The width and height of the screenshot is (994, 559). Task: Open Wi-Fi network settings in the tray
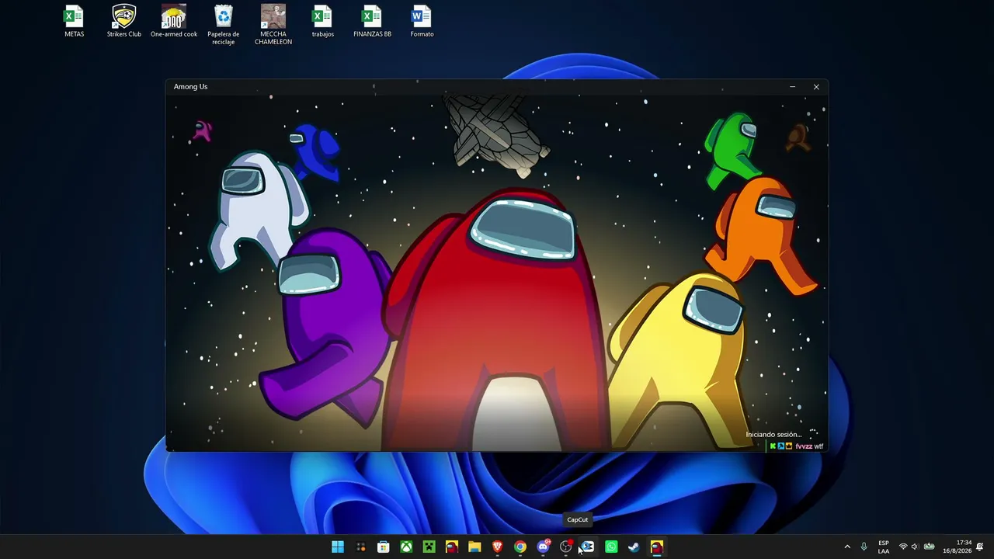903,547
